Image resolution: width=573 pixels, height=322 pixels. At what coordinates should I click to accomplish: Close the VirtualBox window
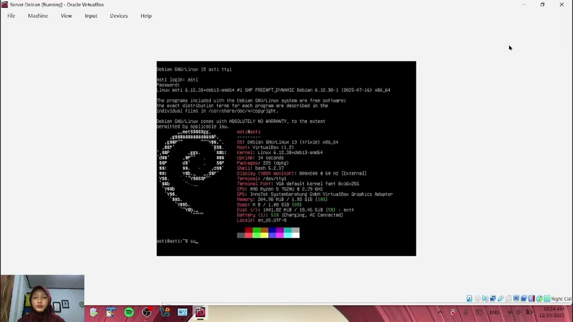point(562,4)
